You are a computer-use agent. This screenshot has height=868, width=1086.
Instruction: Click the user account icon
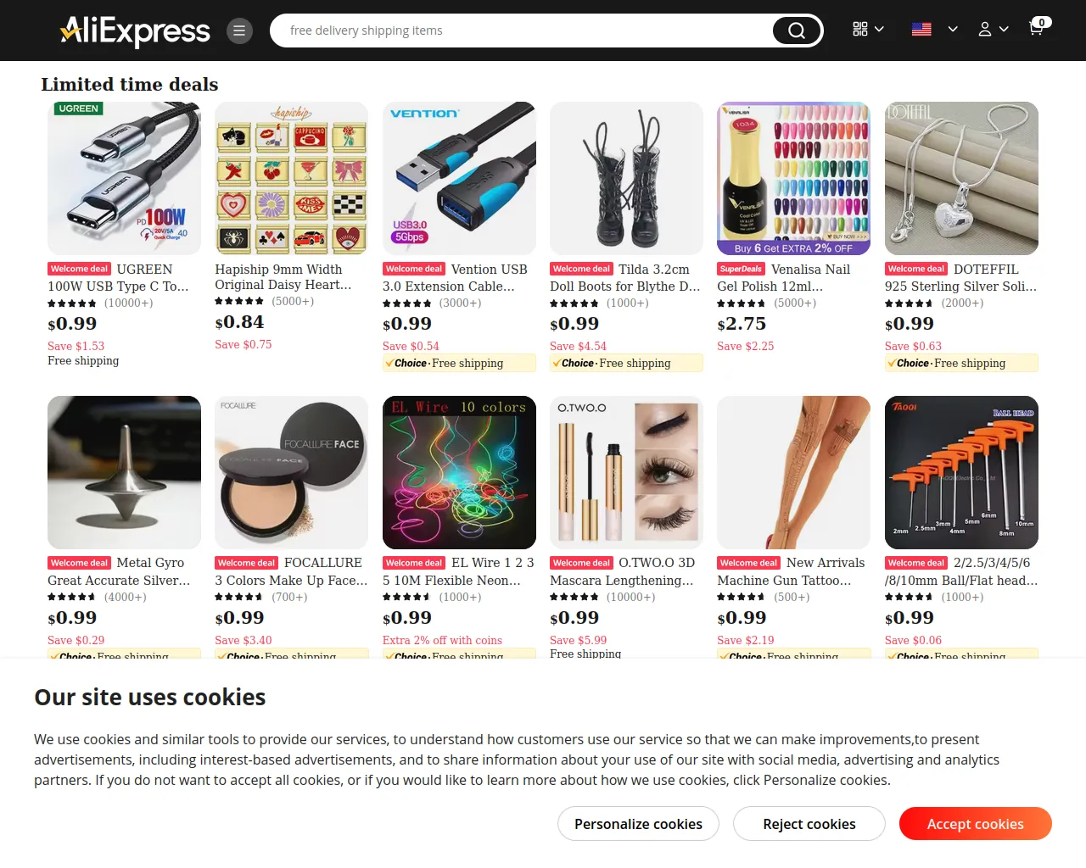(x=985, y=29)
